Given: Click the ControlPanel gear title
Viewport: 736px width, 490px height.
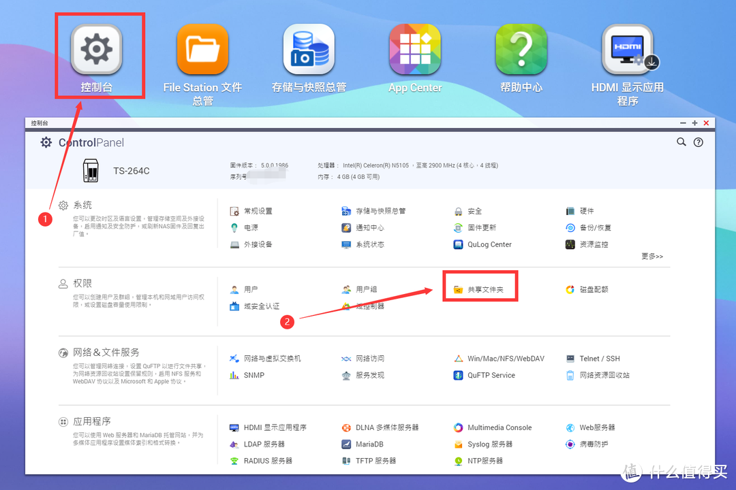Looking at the screenshot, I should [82, 142].
